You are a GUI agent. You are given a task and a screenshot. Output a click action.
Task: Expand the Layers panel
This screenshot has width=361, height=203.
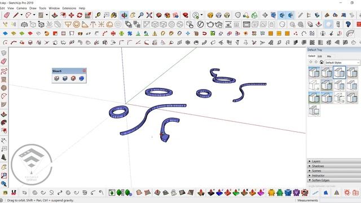pos(334,161)
